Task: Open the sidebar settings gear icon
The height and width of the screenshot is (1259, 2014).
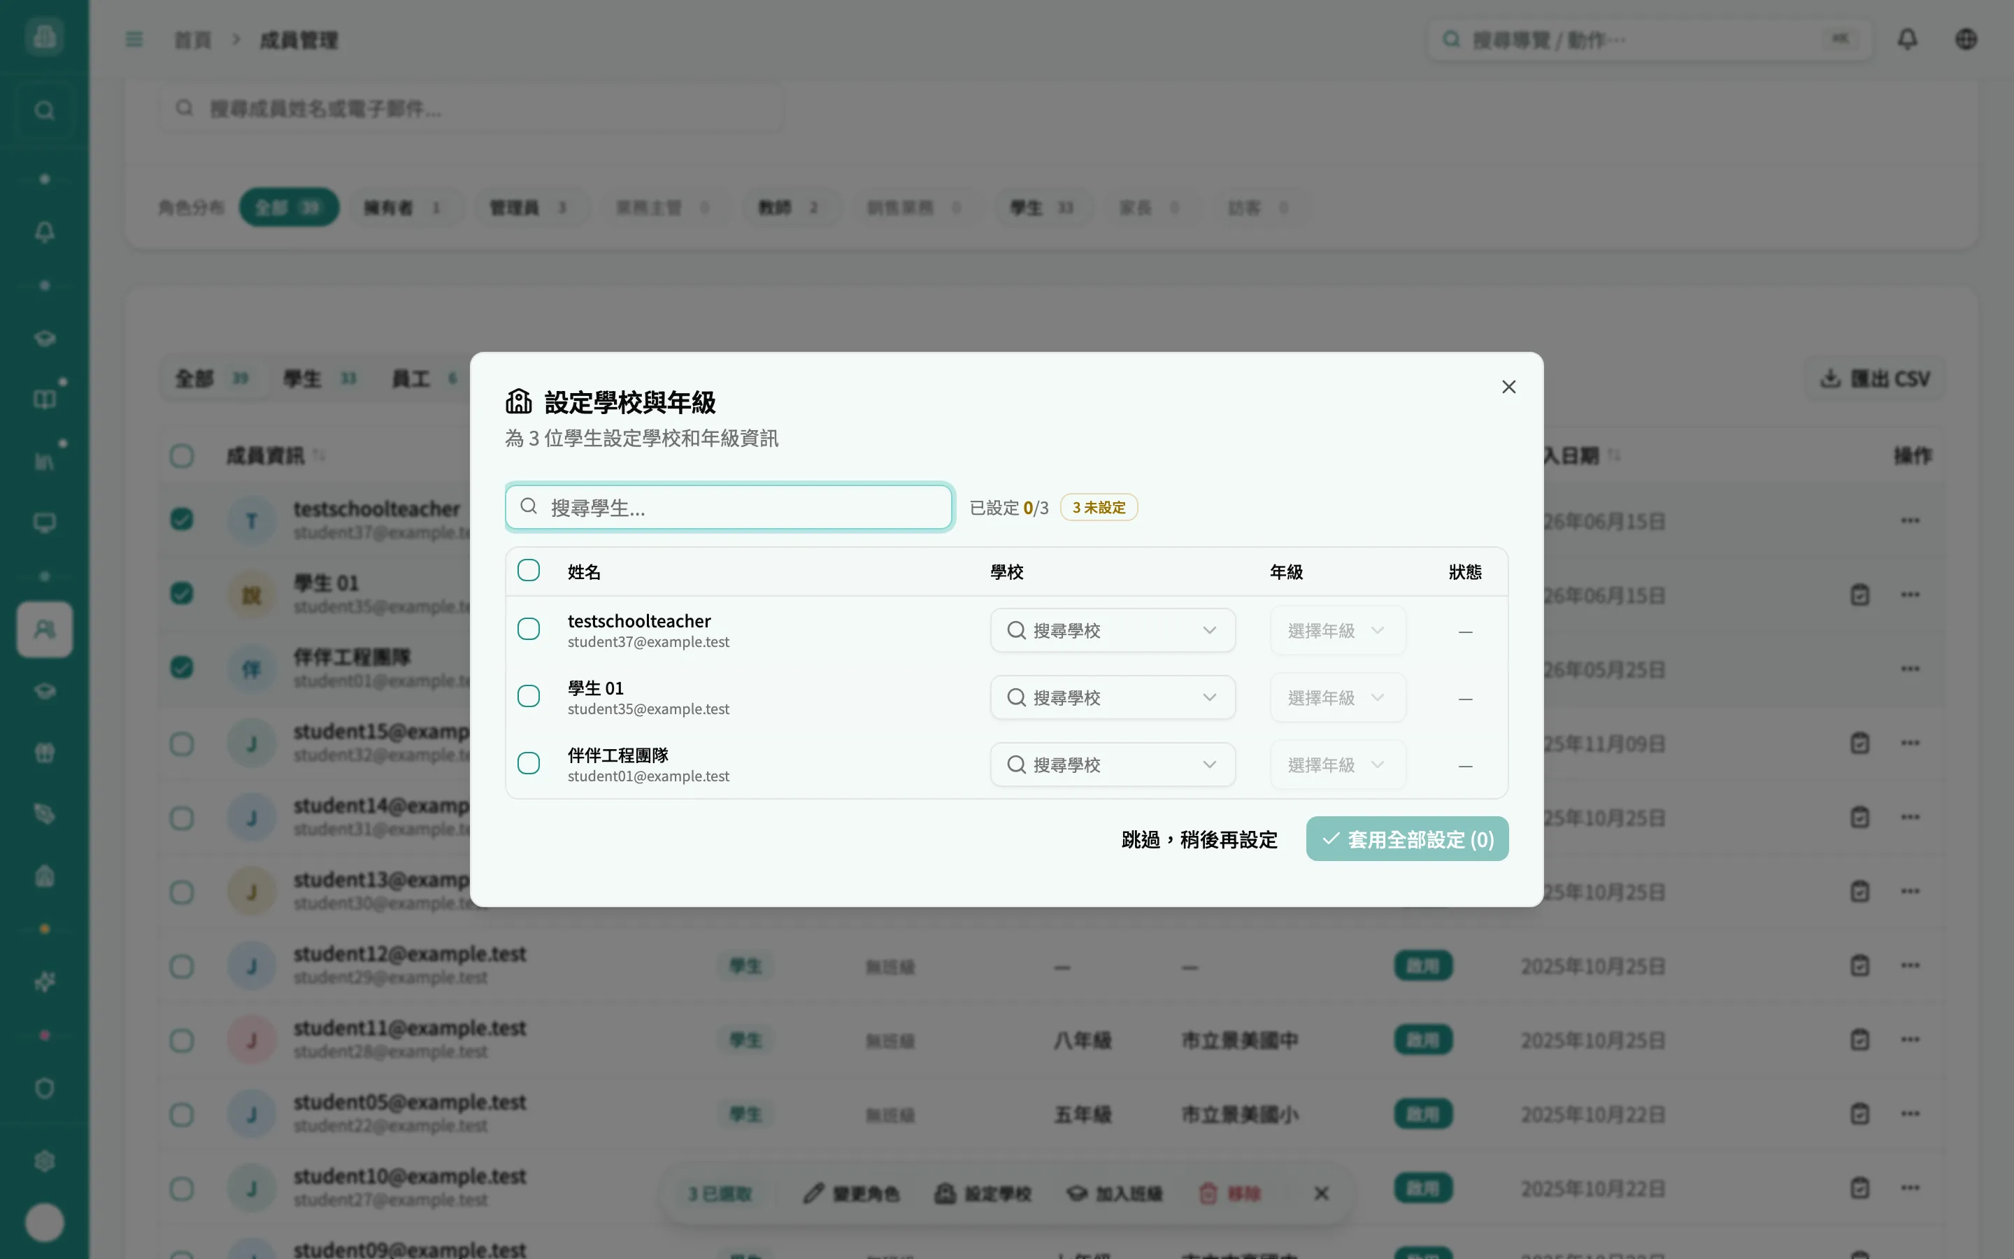Action: [44, 1161]
